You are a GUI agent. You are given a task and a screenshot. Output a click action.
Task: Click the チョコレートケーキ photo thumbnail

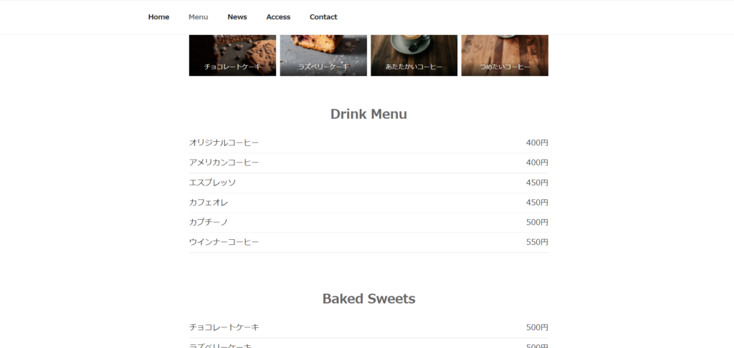[x=232, y=55]
